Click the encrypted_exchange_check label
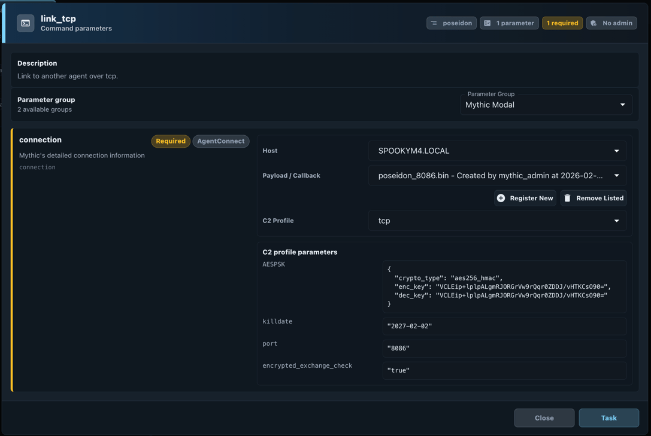 tap(307, 365)
